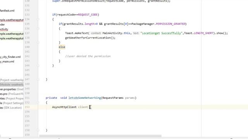Open the properties (Gradle) file entry
Image resolution: width=248 pixels, height=139 pixels.
tap(12, 89)
